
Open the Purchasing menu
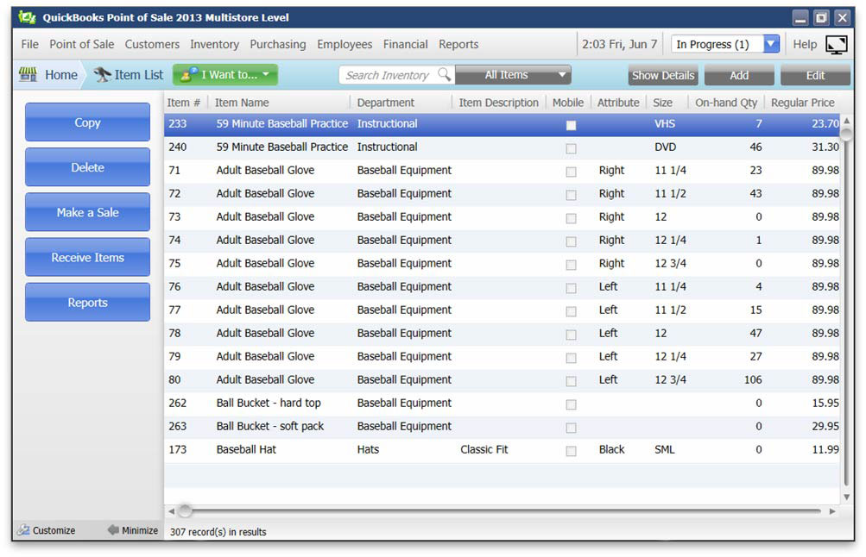(277, 44)
